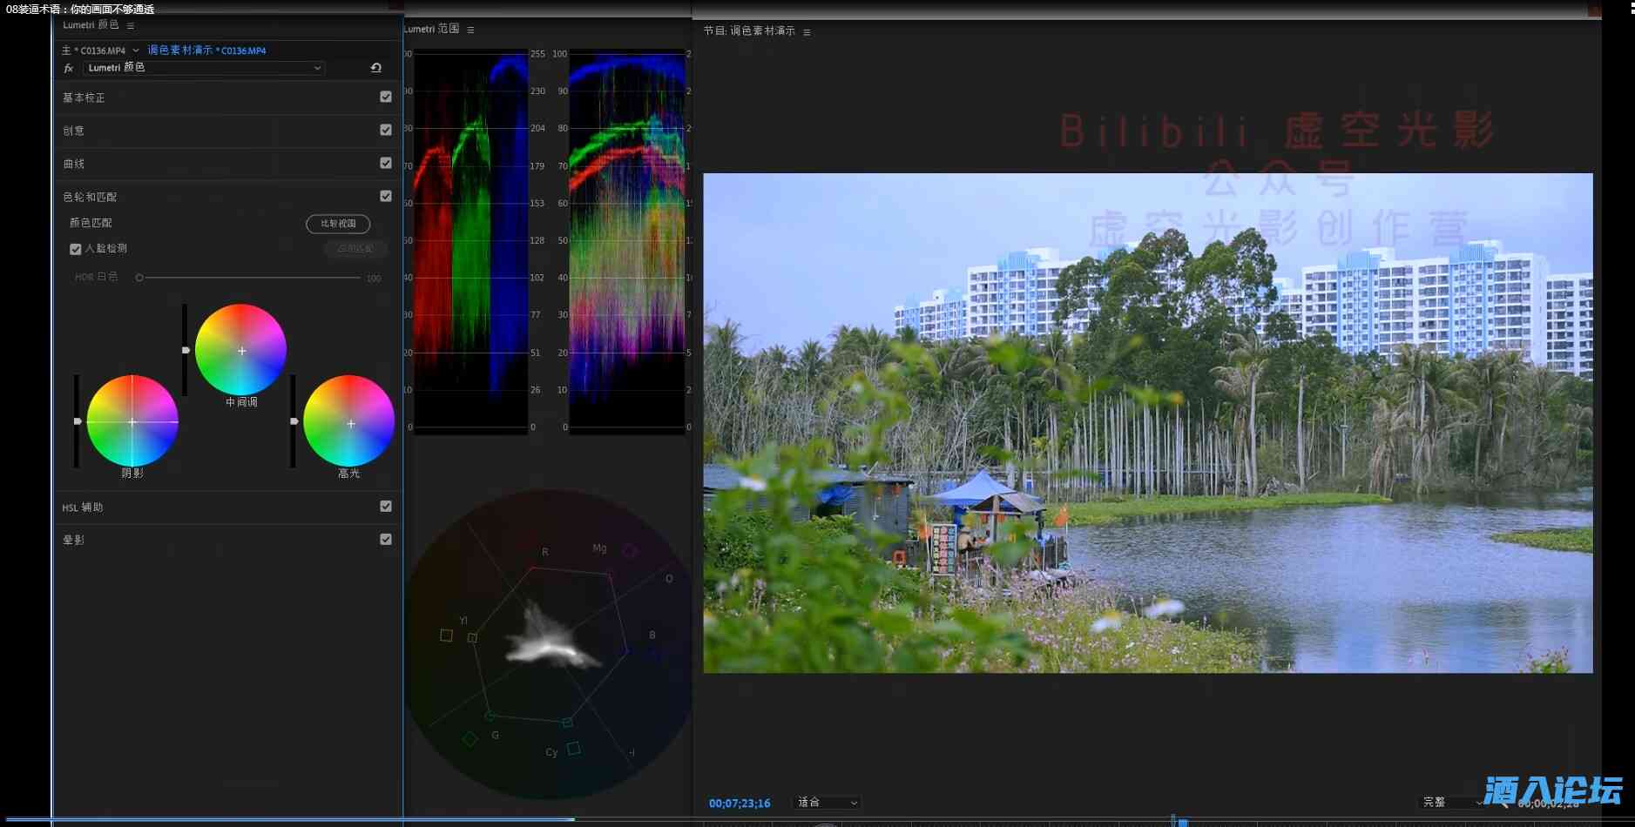
Task: Click the 阴影 shadows color wheel center
Action: coord(132,421)
